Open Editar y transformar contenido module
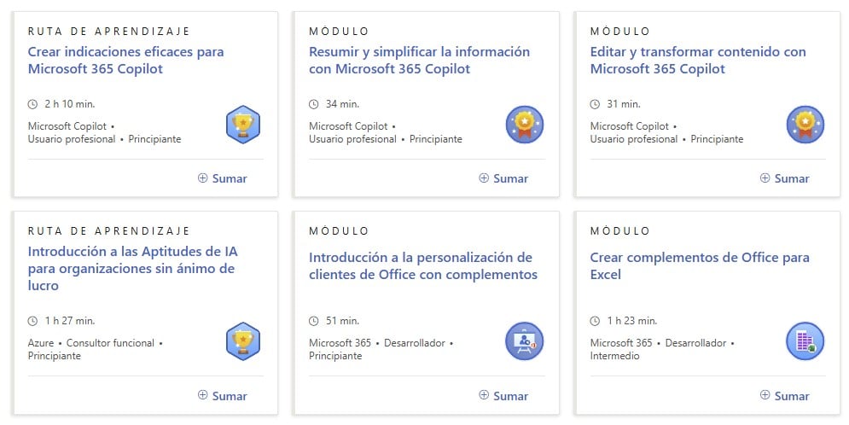 pyautogui.click(x=697, y=60)
